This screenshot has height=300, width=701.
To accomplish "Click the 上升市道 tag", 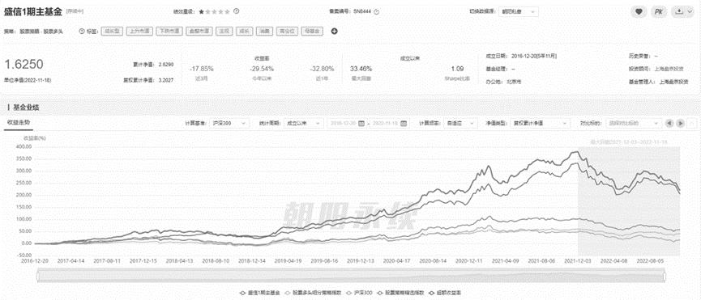I will click(140, 32).
